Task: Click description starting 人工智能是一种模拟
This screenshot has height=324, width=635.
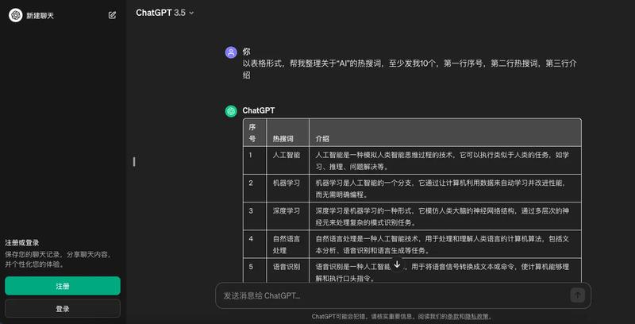Action: coord(442,160)
